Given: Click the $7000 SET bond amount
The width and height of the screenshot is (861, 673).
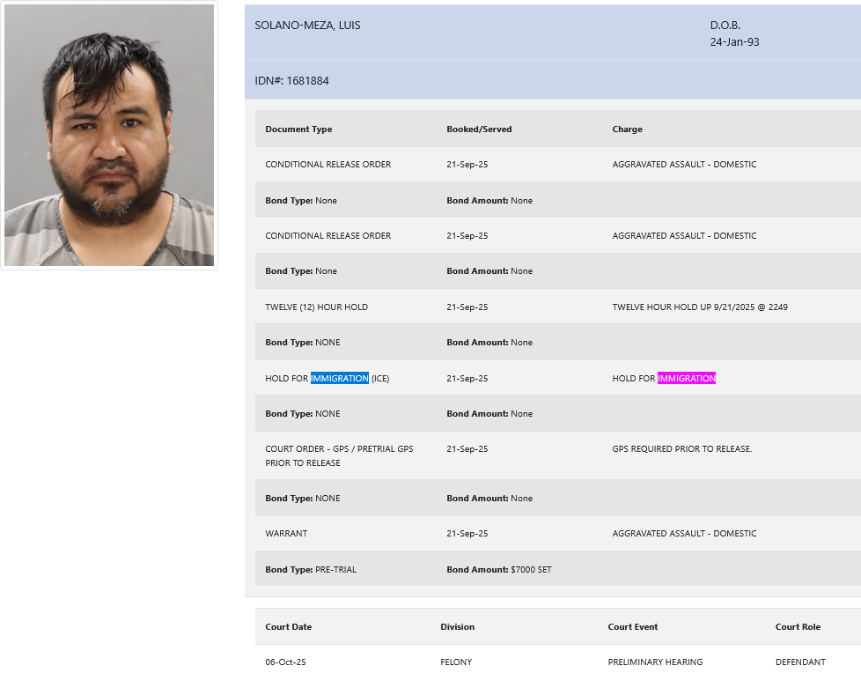Looking at the screenshot, I should coord(531,570).
